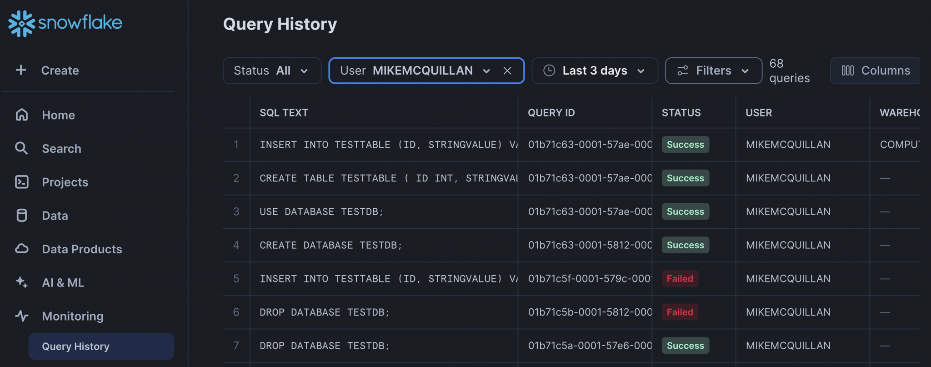The height and width of the screenshot is (367, 931).
Task: Click the Monitoring pulse icon
Action: [x=22, y=316]
